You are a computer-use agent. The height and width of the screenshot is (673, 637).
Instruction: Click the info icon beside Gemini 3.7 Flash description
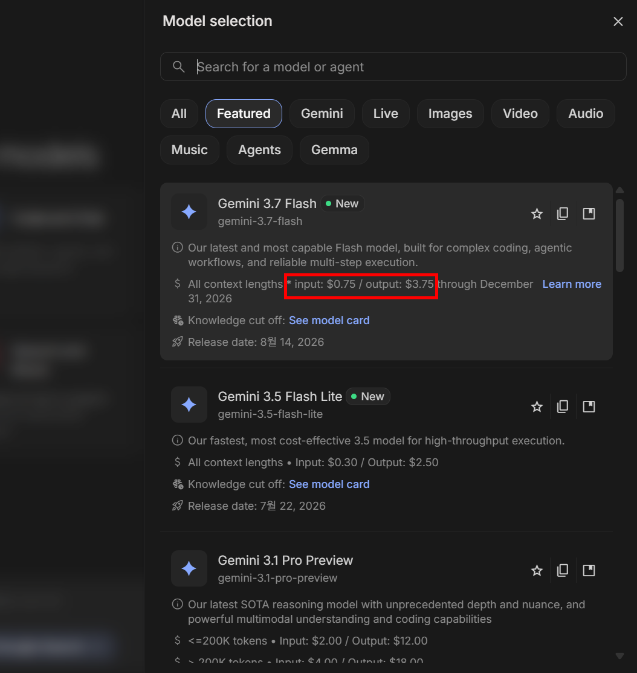(x=178, y=248)
